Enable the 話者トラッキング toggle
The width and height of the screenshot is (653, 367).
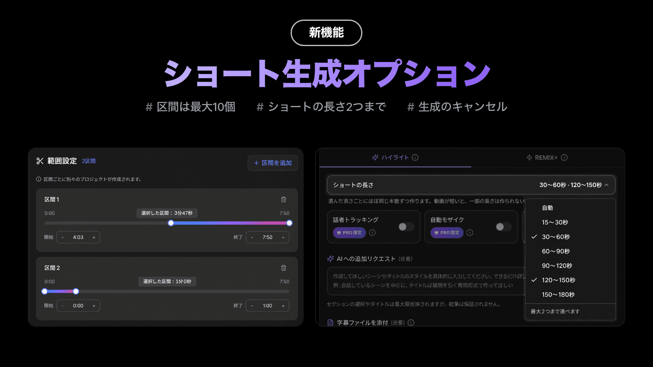coord(406,227)
